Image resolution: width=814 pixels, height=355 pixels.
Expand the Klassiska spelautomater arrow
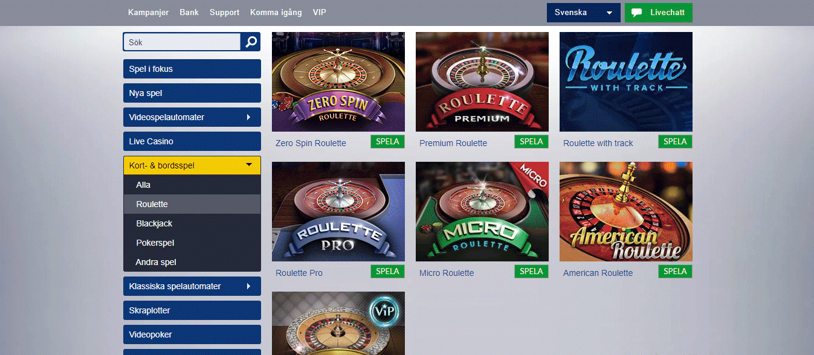248,286
